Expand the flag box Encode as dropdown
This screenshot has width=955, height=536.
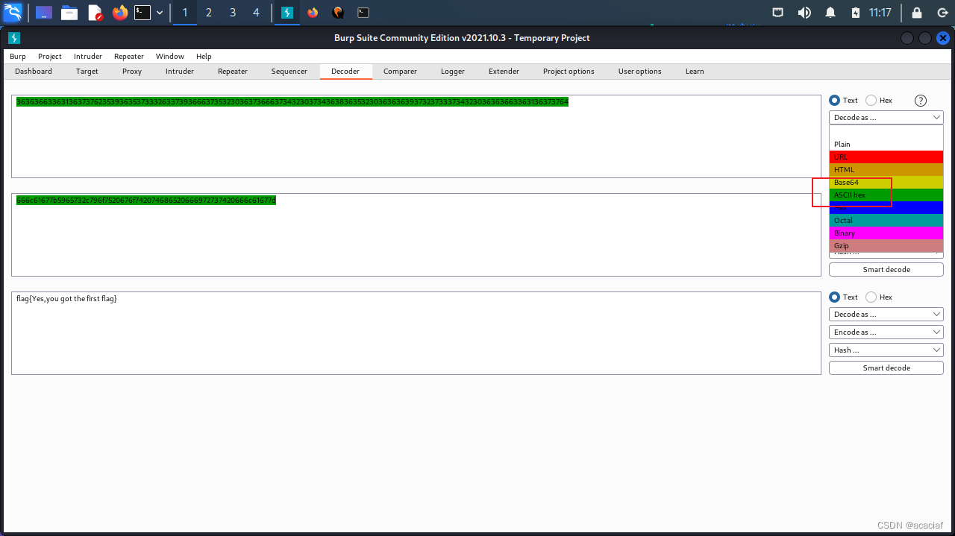pyautogui.click(x=886, y=332)
